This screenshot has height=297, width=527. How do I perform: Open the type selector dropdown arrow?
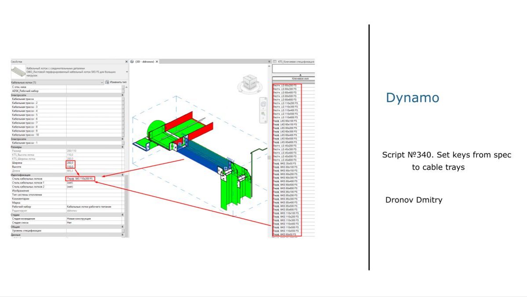click(127, 72)
